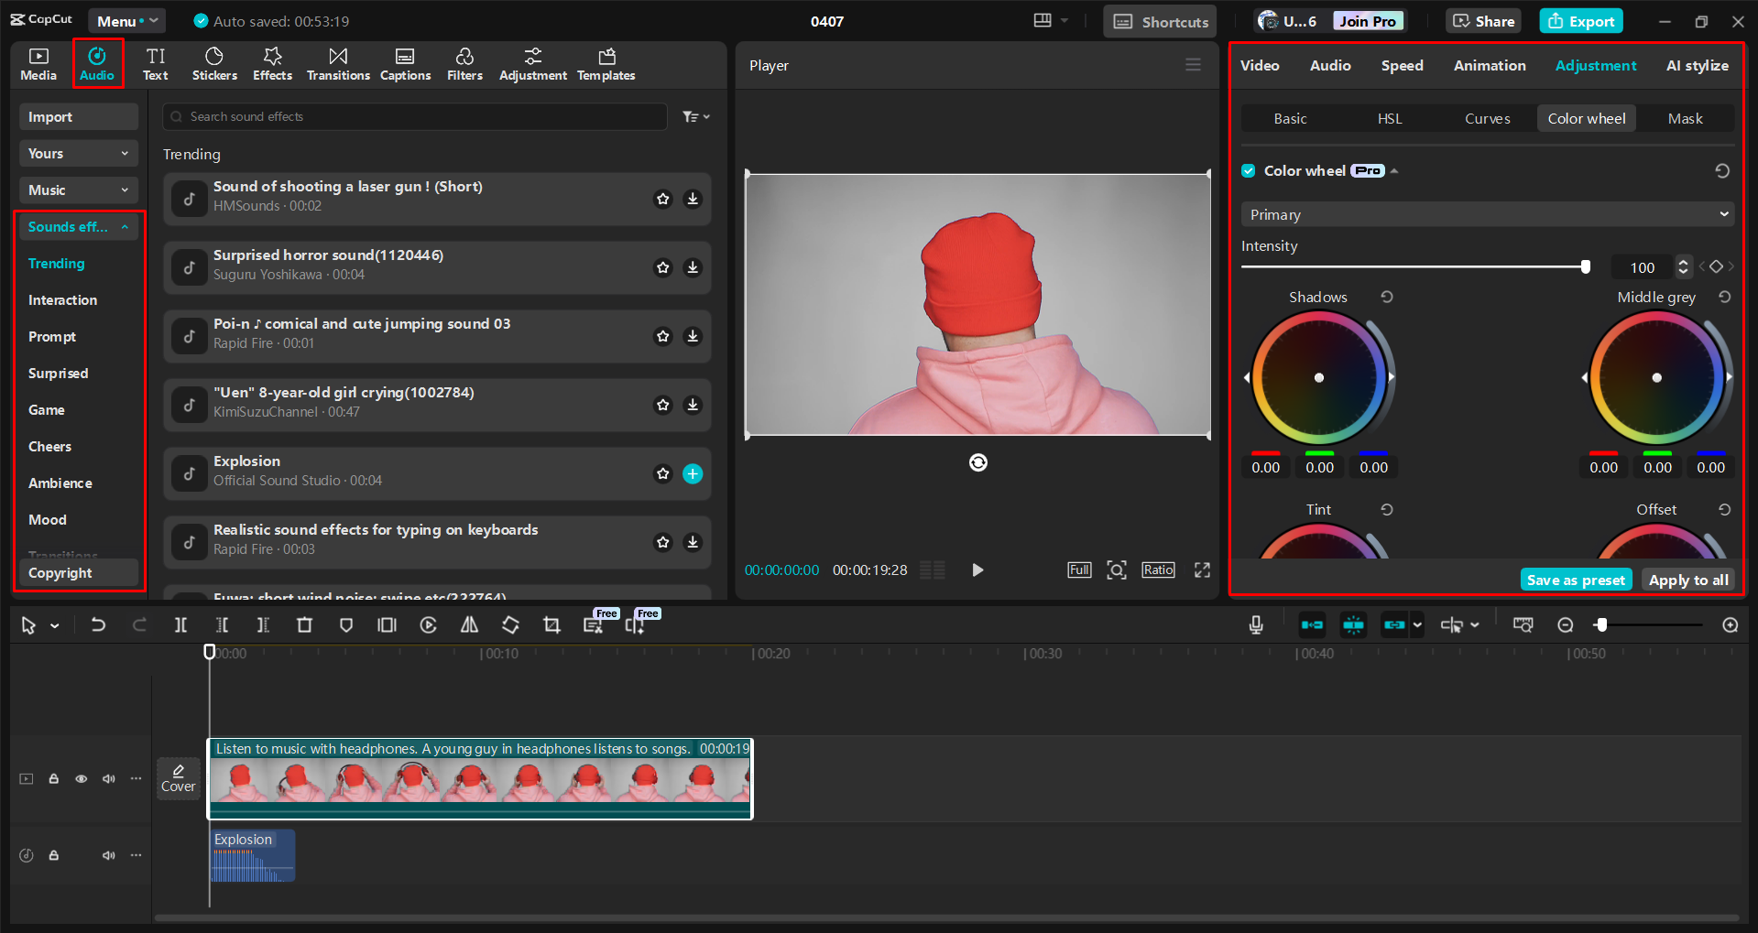1758x933 pixels.
Task: Open the Transitions panel
Action: [x=337, y=63]
